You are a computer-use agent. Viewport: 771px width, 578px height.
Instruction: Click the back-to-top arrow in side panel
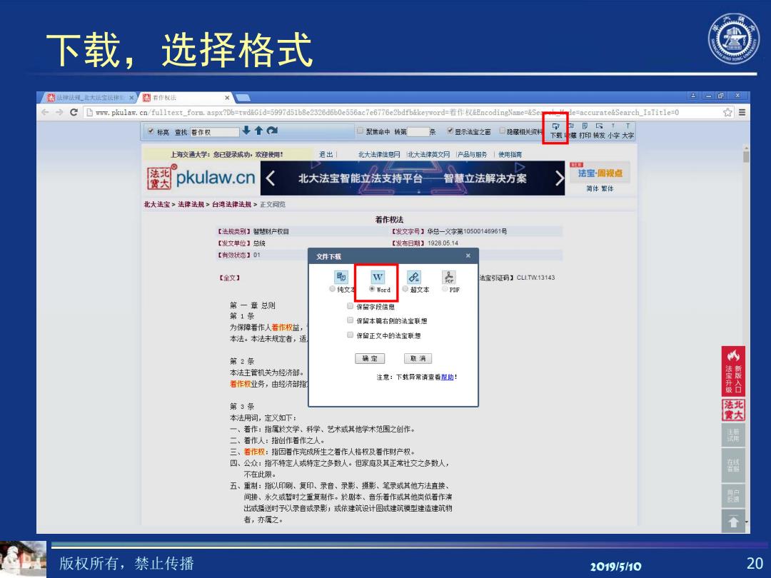tap(733, 521)
